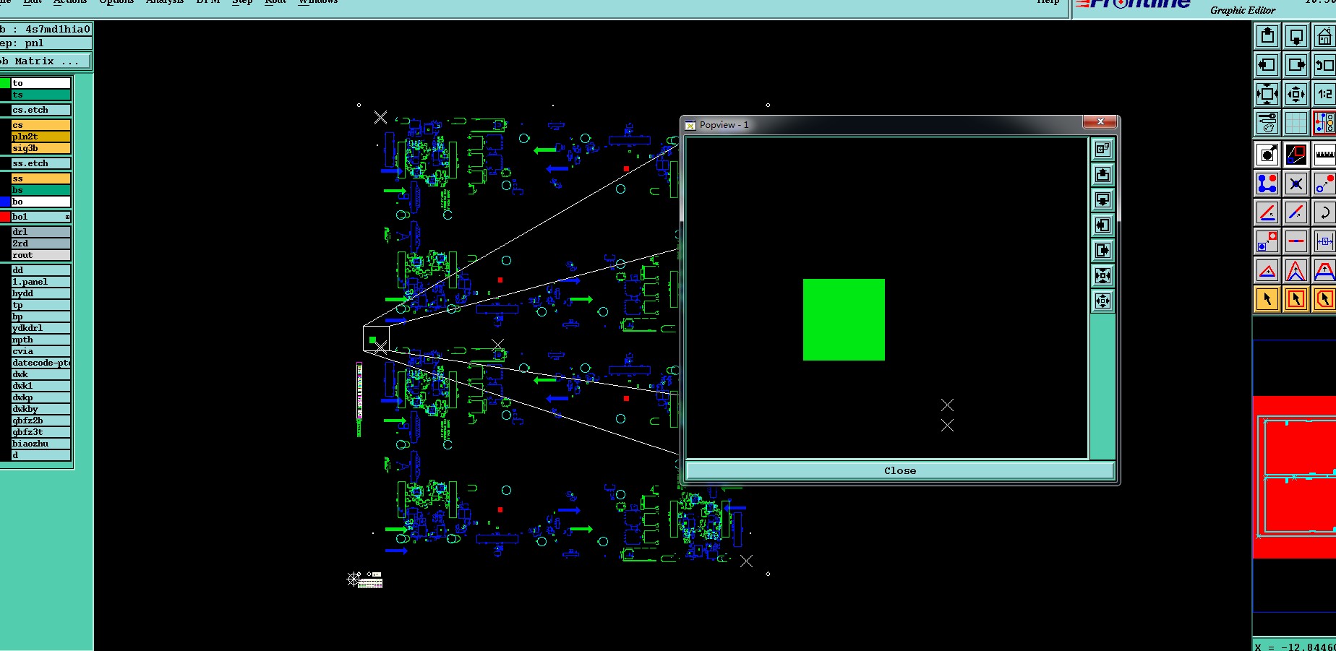The width and height of the screenshot is (1336, 651).
Task: Toggle visibility box of layer 'drl'
Action: pos(5,232)
